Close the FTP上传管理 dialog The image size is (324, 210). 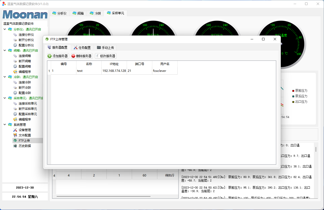(x=275, y=39)
